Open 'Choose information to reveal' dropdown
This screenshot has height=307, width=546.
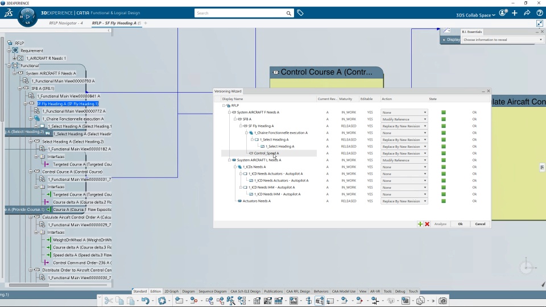(502, 40)
